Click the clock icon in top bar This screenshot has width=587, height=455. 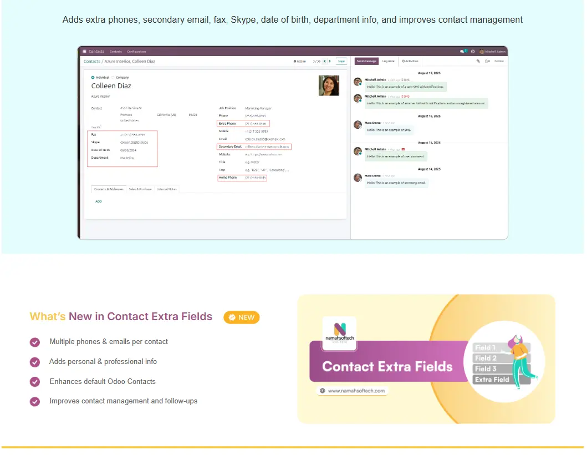472,52
